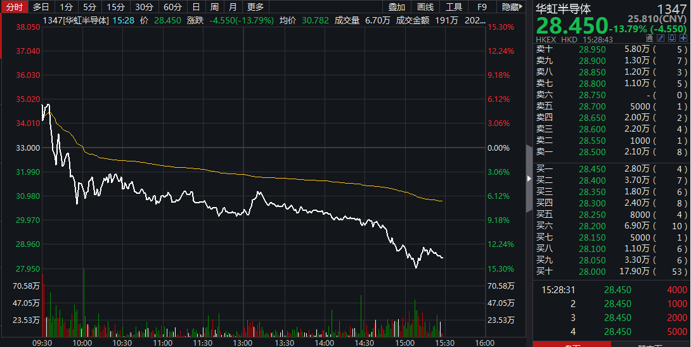This screenshot has height=347, width=691.
Task: Click the 叠加 overlay button
Action: click(x=397, y=6)
